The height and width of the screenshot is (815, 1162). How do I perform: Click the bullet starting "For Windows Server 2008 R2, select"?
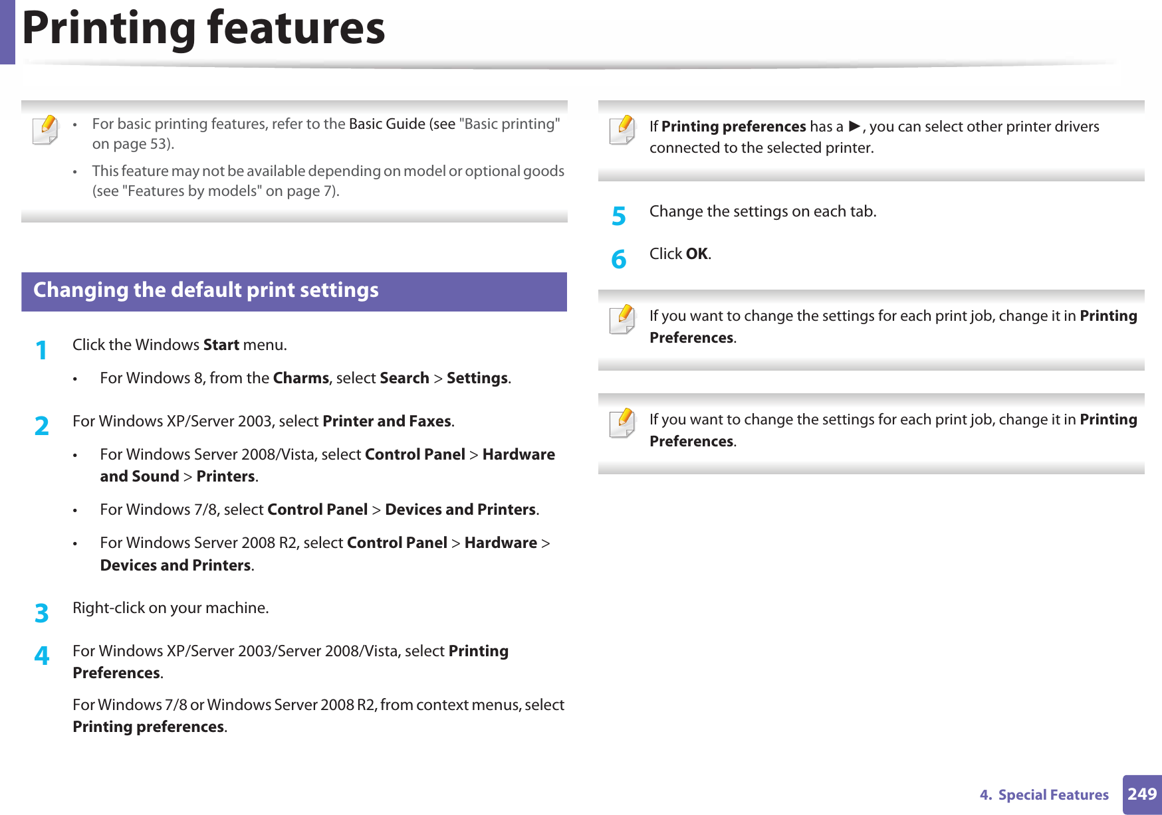(x=325, y=554)
